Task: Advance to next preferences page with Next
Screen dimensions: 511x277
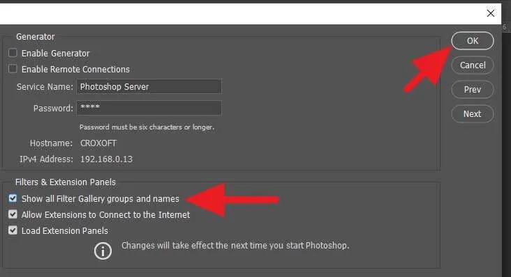Action: (473, 114)
